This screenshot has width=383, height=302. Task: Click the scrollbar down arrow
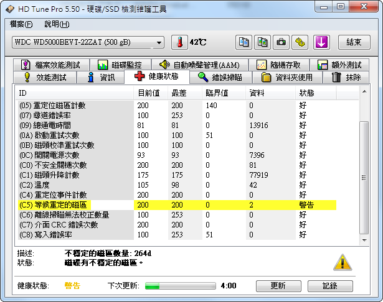click(364, 240)
